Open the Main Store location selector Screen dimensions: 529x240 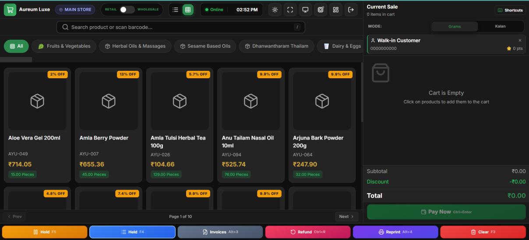pyautogui.click(x=75, y=10)
